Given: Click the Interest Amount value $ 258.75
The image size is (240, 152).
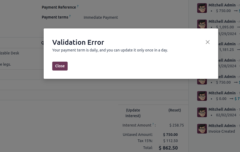Looking at the screenshot, I should (176, 125).
